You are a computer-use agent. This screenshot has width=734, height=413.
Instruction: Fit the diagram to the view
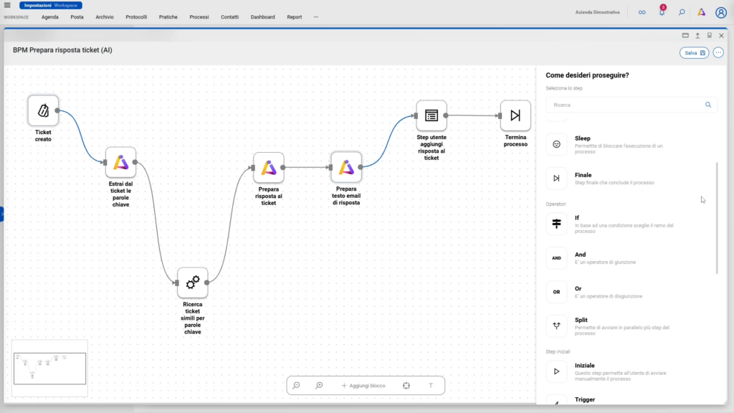[x=406, y=385]
